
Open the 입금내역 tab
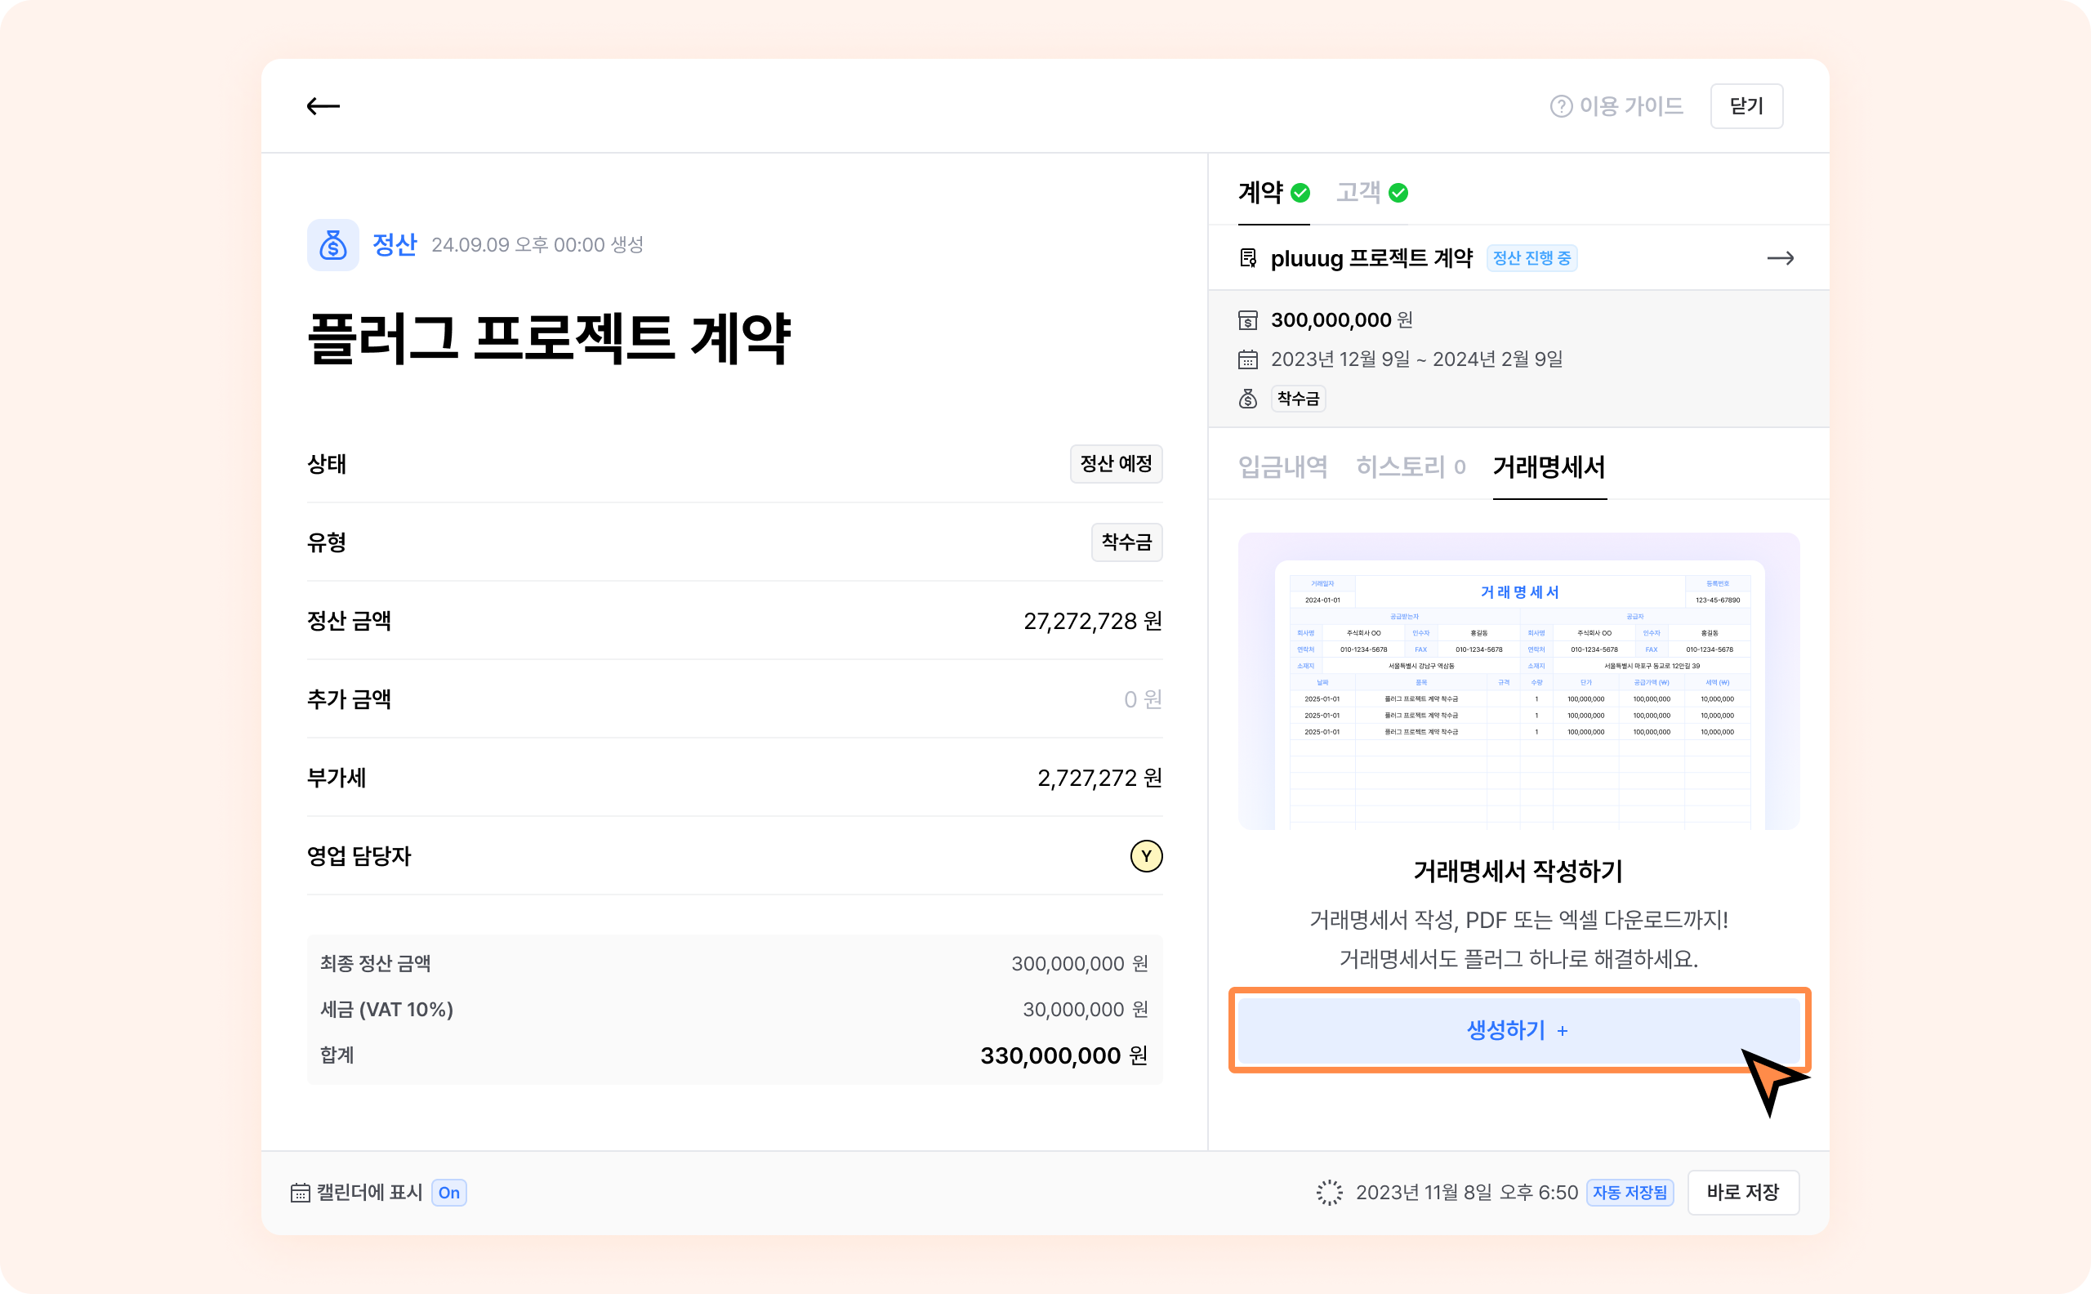[x=1282, y=467]
